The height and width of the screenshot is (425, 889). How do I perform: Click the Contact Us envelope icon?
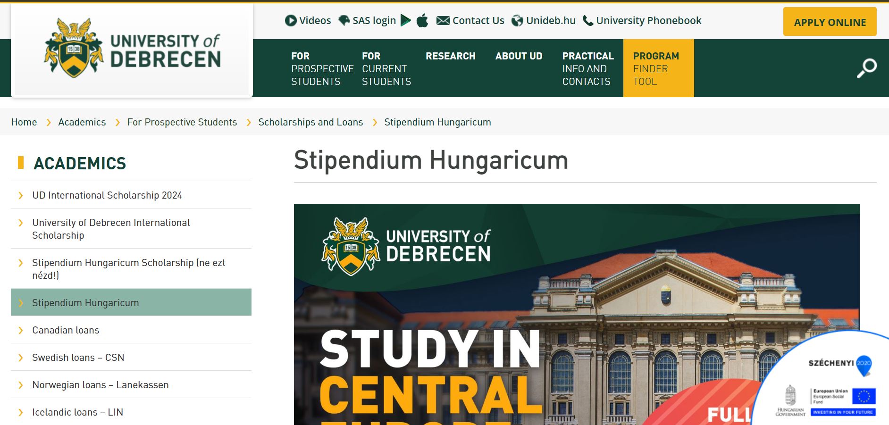443,21
